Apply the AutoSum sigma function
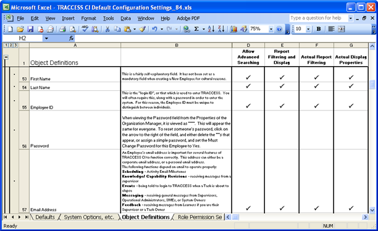Image resolution: width=378 pixels, height=231 pixels. tap(196, 29)
